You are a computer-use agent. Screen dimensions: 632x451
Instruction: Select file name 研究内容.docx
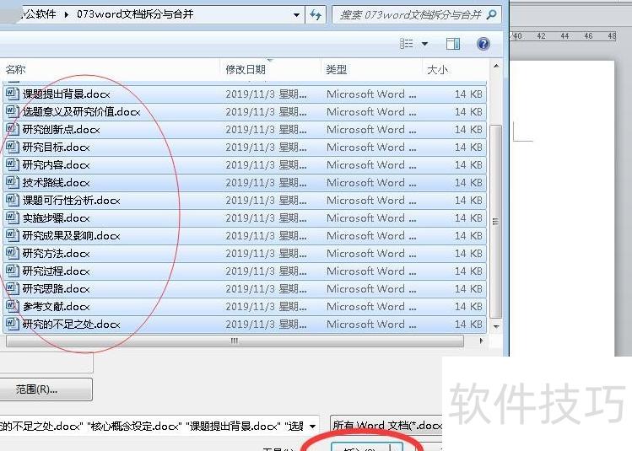56,164
